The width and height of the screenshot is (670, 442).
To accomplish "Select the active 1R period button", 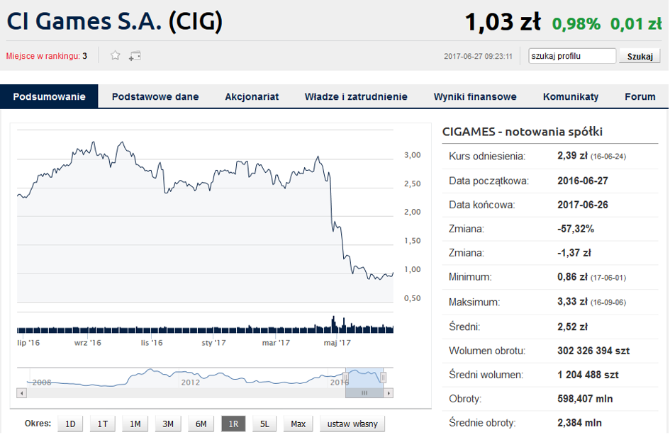I will pyautogui.click(x=233, y=424).
